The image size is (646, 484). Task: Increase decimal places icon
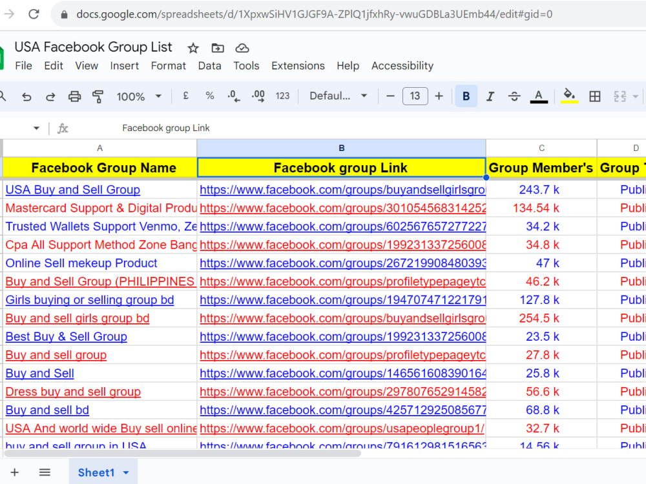258,96
